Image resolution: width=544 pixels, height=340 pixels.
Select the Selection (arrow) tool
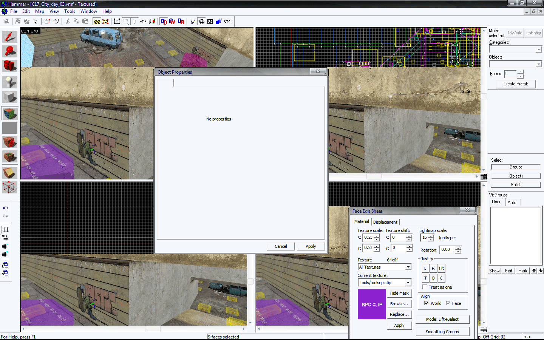pyautogui.click(x=10, y=37)
